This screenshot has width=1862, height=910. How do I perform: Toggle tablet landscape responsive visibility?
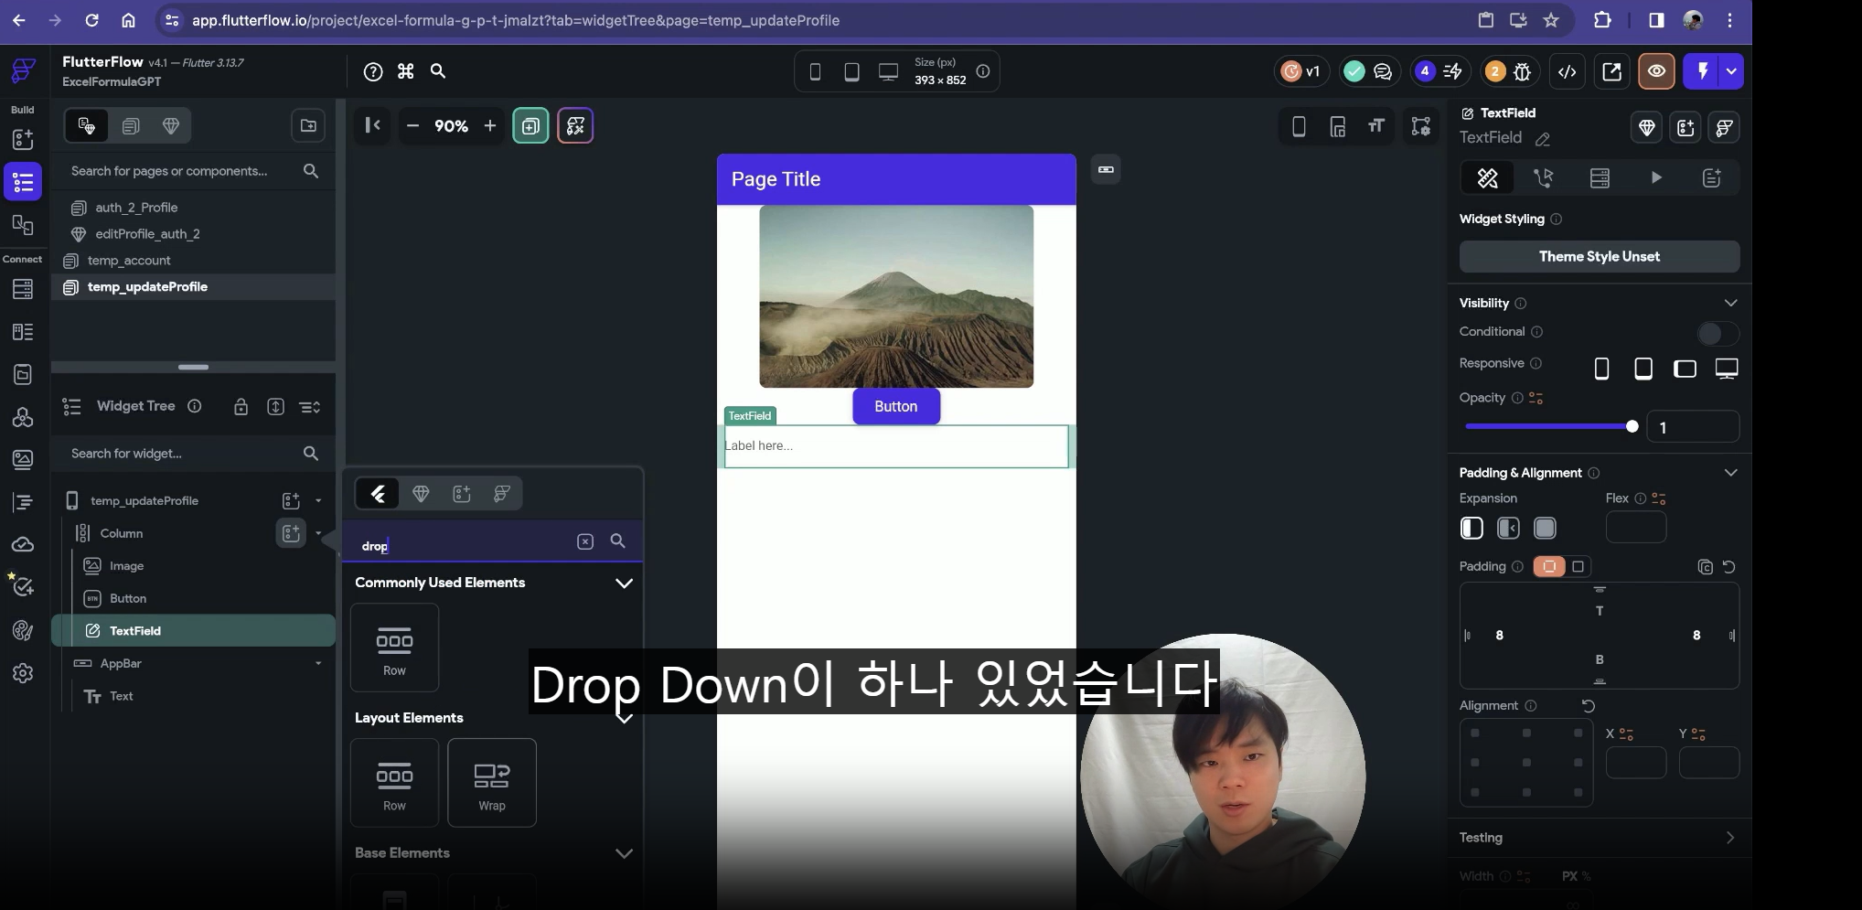1685,369
